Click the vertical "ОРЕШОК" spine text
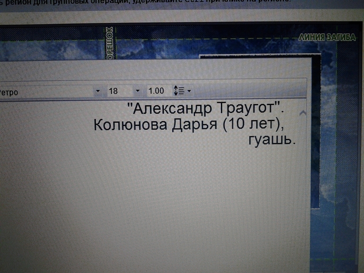Image resolution: width=364 pixels, height=273 pixels. (109, 43)
